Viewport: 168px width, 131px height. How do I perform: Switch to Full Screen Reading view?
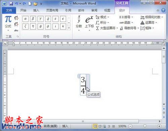click(100, 126)
